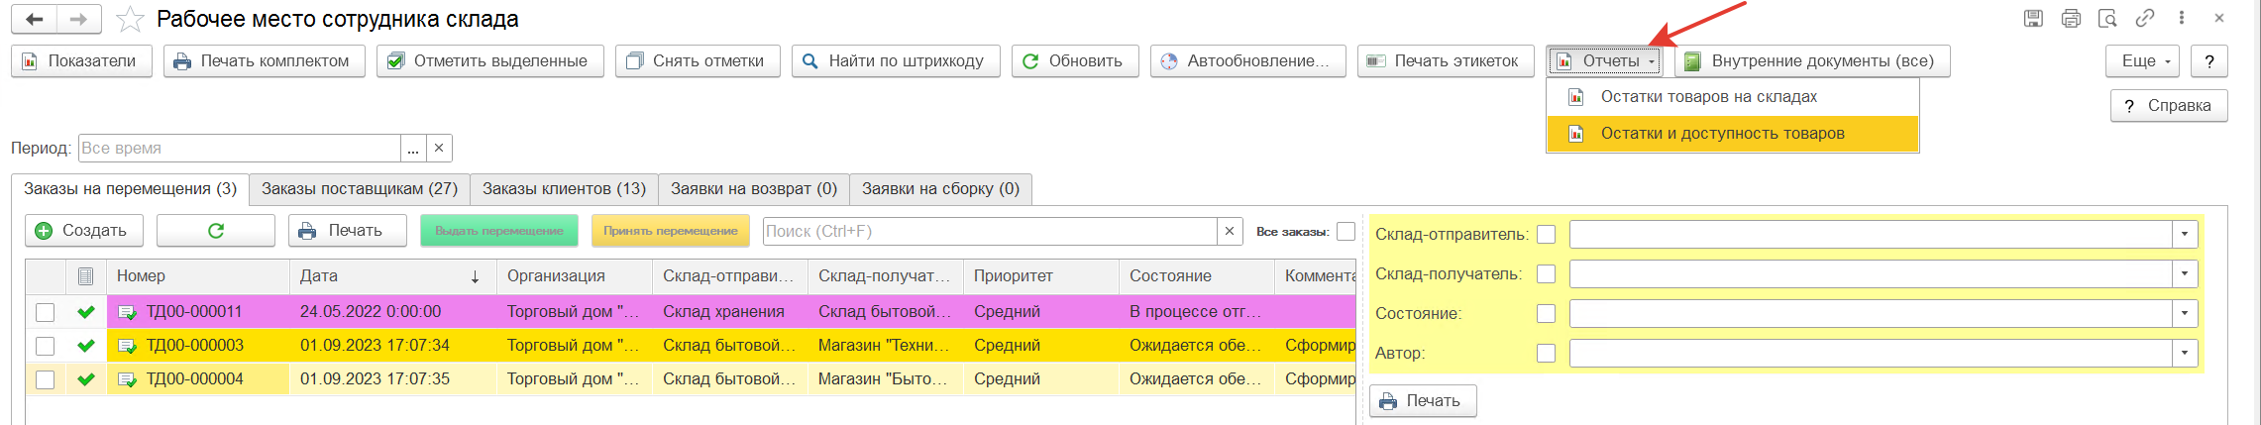Click Обновить in top toolbar
The height and width of the screenshot is (425, 2261).
pyautogui.click(x=1075, y=61)
